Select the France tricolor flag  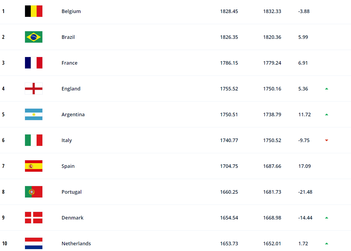(34, 63)
